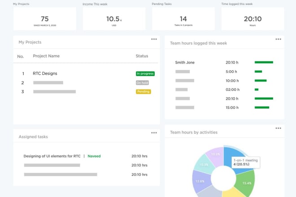Viewport: 296px width, 197px height.
Task: Click the On hold status badge
Action: click(142, 83)
